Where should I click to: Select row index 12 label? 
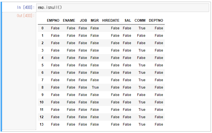[x=42, y=117]
